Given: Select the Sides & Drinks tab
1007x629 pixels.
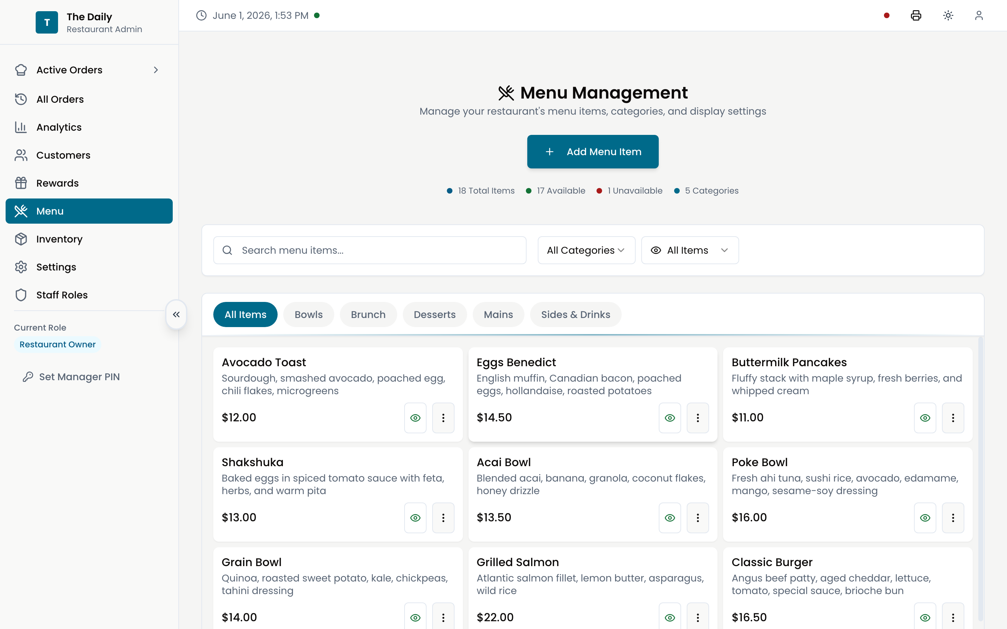Looking at the screenshot, I should pyautogui.click(x=576, y=314).
